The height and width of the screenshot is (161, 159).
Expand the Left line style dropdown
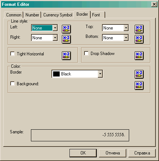(55, 28)
